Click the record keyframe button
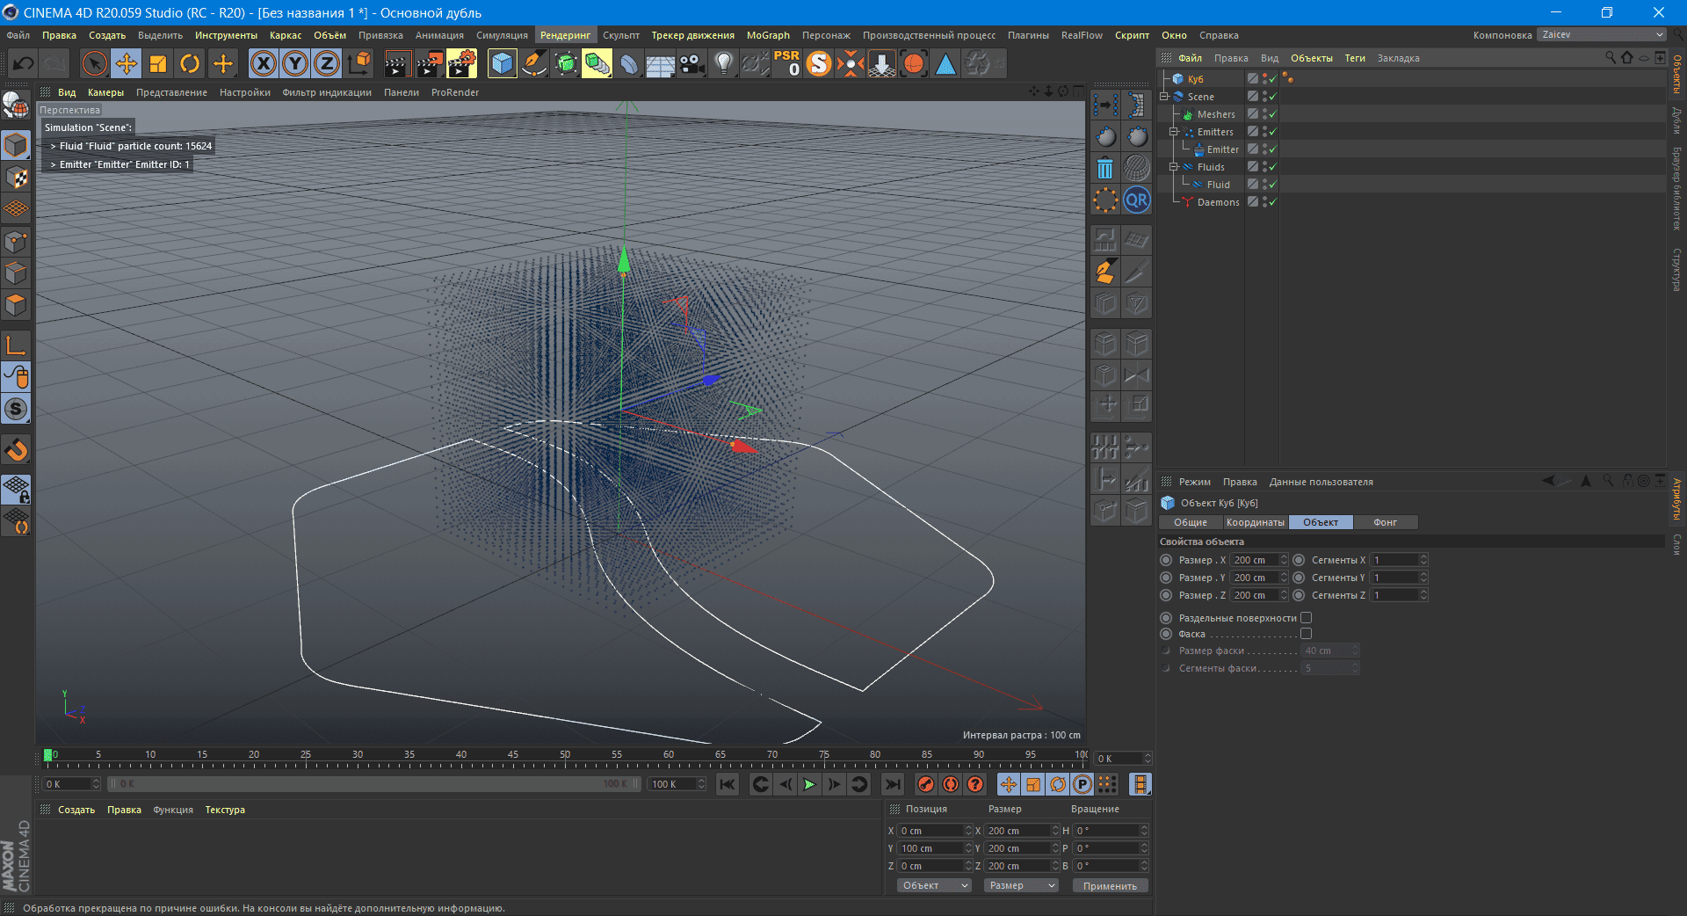The height and width of the screenshot is (916, 1687). tap(925, 784)
